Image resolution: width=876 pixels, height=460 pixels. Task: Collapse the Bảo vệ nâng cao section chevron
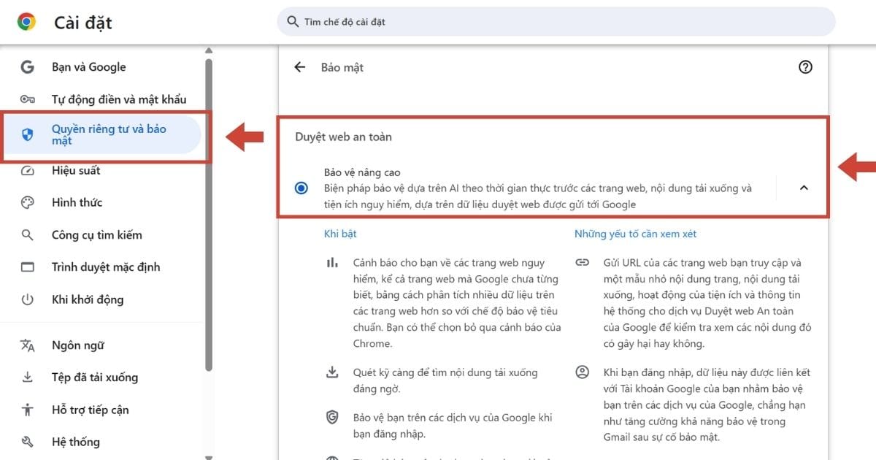coord(804,188)
